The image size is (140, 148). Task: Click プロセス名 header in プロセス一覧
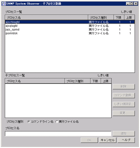46,18
